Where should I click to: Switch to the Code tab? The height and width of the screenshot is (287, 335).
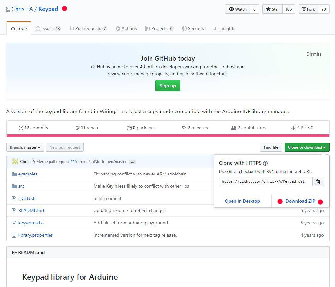pos(19,29)
